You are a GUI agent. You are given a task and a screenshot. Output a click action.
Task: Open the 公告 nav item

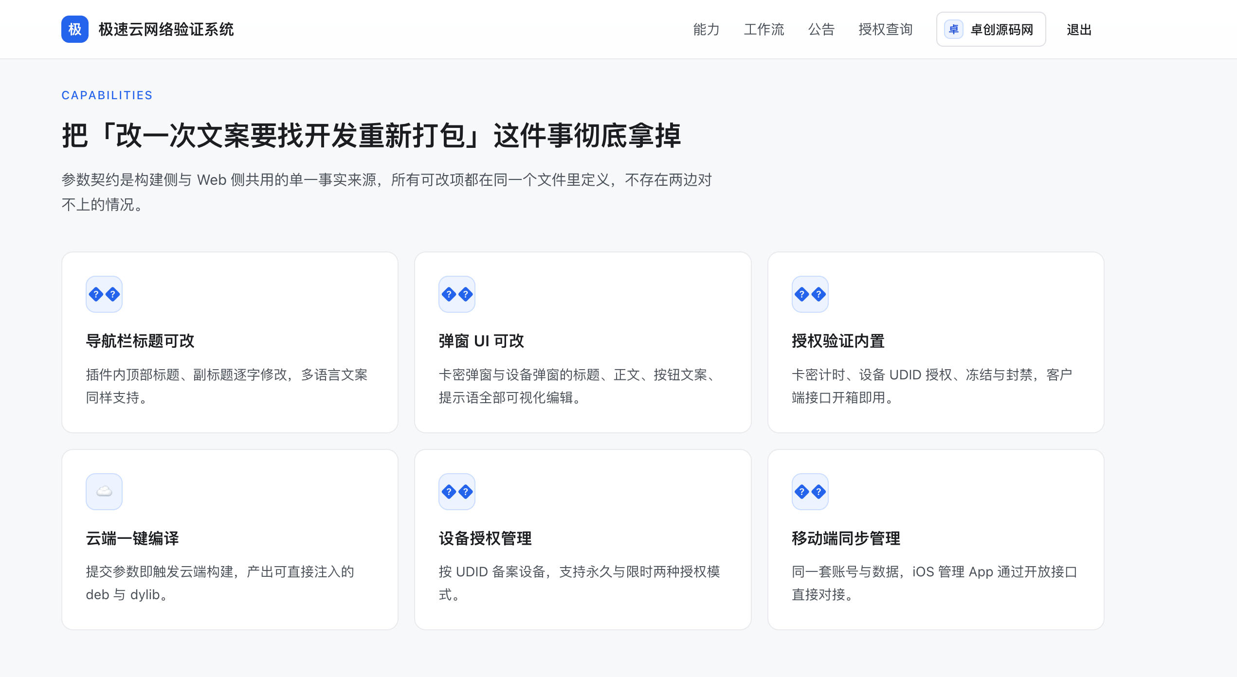pyautogui.click(x=821, y=29)
